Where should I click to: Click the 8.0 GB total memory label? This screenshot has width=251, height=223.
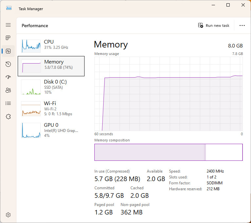pyautogui.click(x=235, y=46)
